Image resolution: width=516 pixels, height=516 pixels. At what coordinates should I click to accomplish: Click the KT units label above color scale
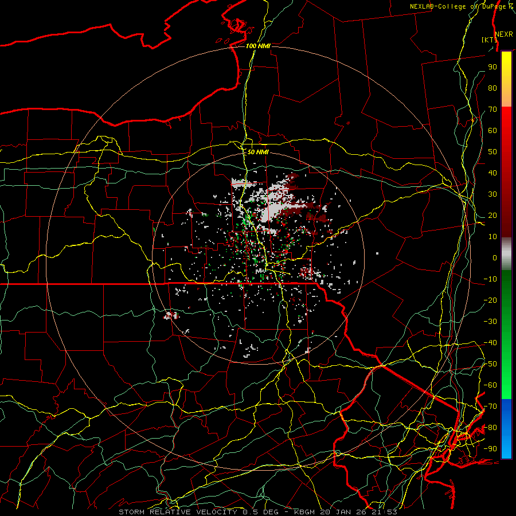click(489, 40)
